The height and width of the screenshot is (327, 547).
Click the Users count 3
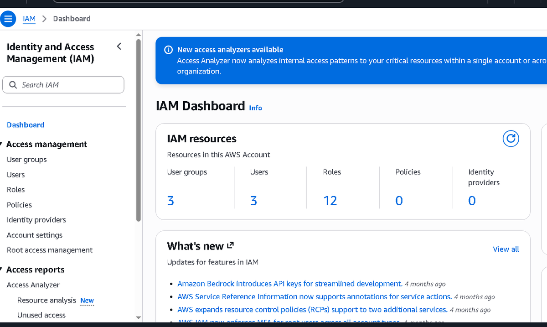point(253,201)
